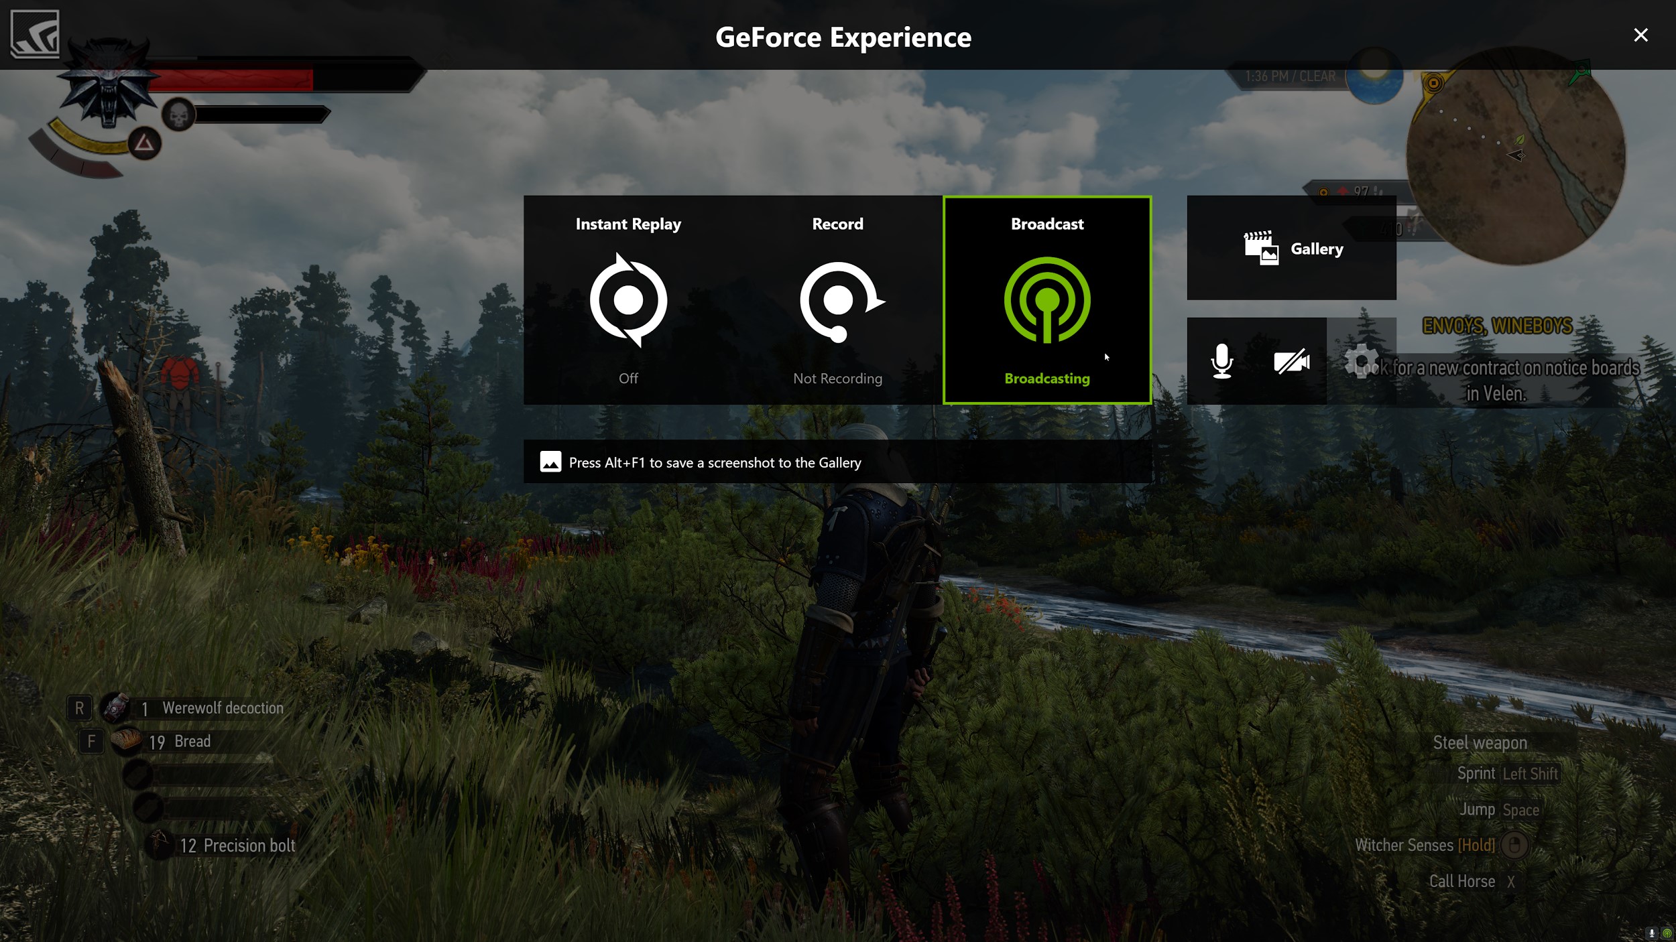Click the GeForce Experience logo icon
Screen dimensions: 1676x942
35,35
